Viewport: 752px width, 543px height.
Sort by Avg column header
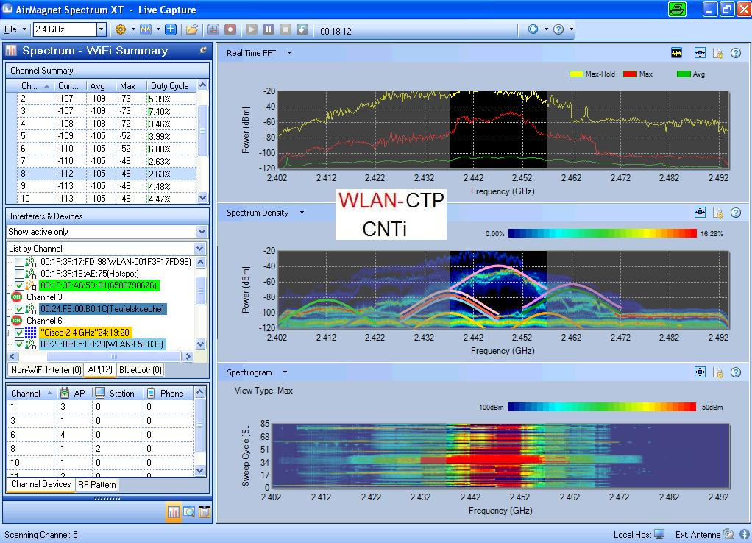(x=101, y=86)
